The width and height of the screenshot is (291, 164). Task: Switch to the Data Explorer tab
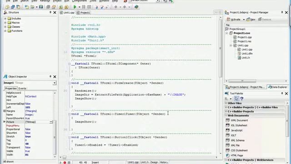(278, 87)
